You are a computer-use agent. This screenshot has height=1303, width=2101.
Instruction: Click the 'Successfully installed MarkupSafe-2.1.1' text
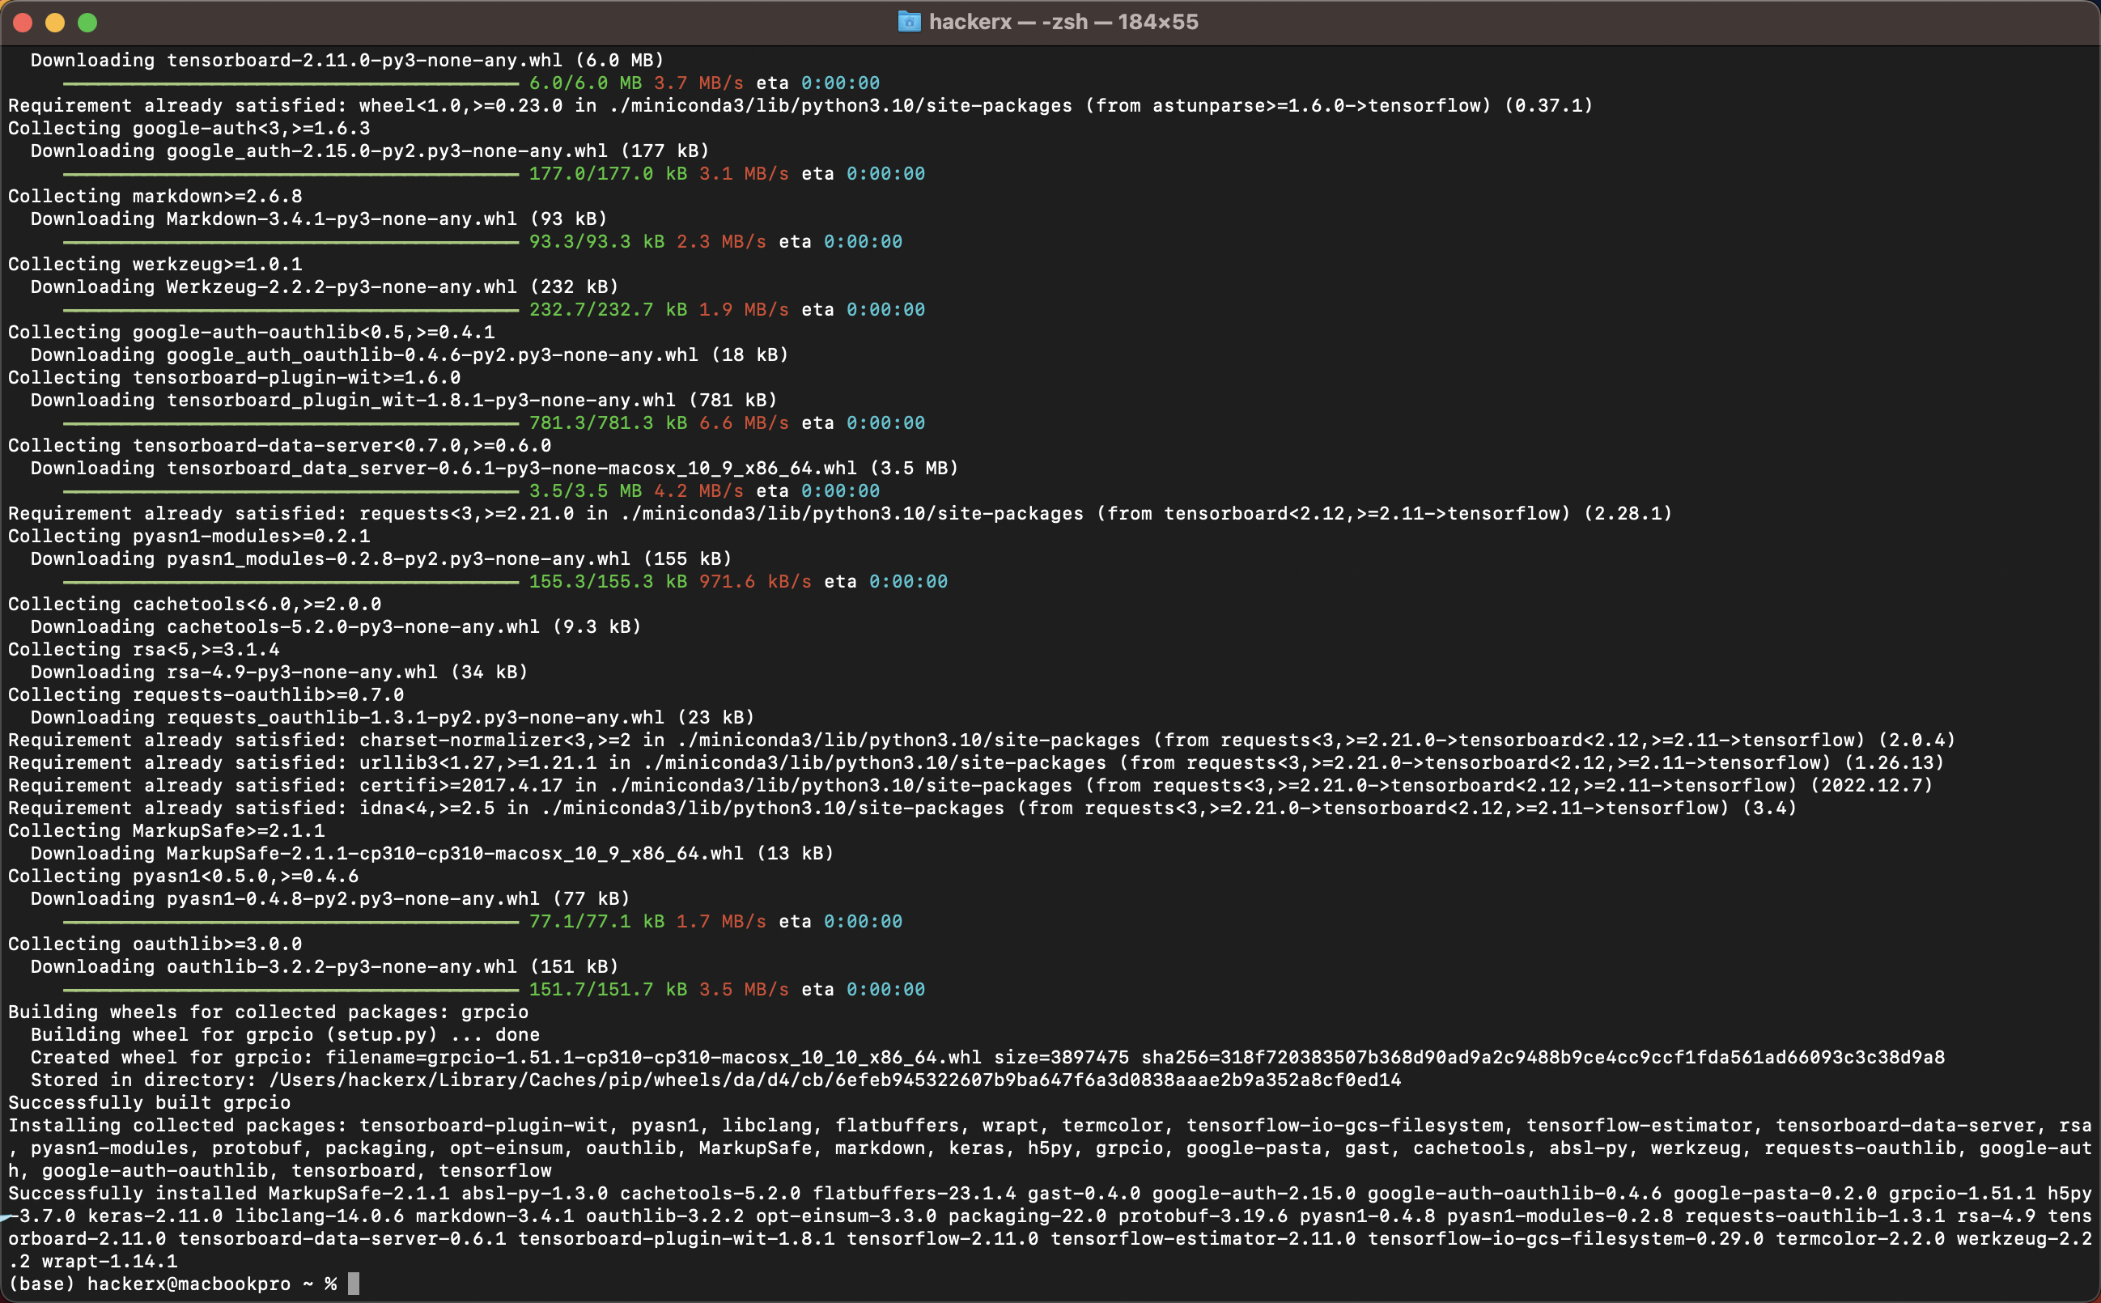click(x=228, y=1194)
